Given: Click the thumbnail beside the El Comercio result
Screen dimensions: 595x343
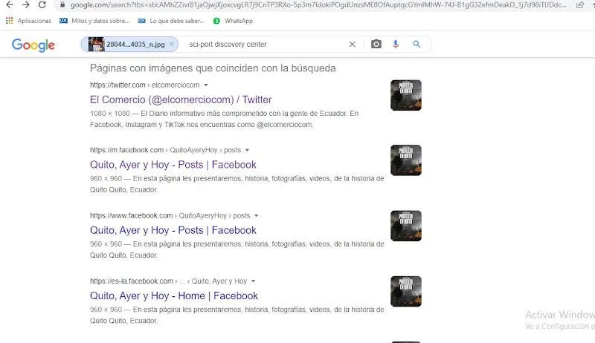Looking at the screenshot, I should click(405, 95).
